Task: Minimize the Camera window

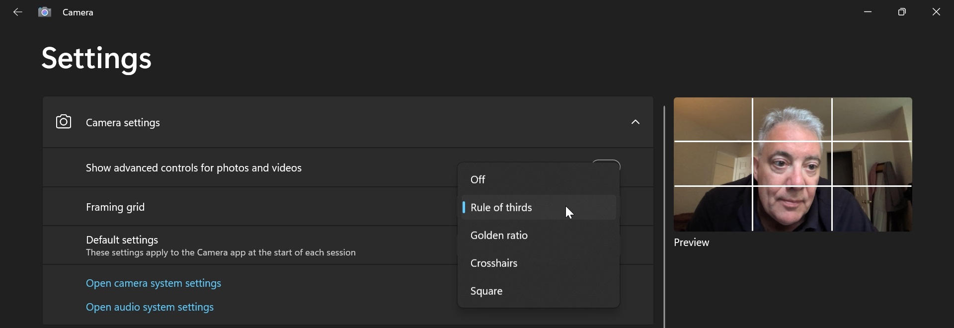Action: point(868,12)
